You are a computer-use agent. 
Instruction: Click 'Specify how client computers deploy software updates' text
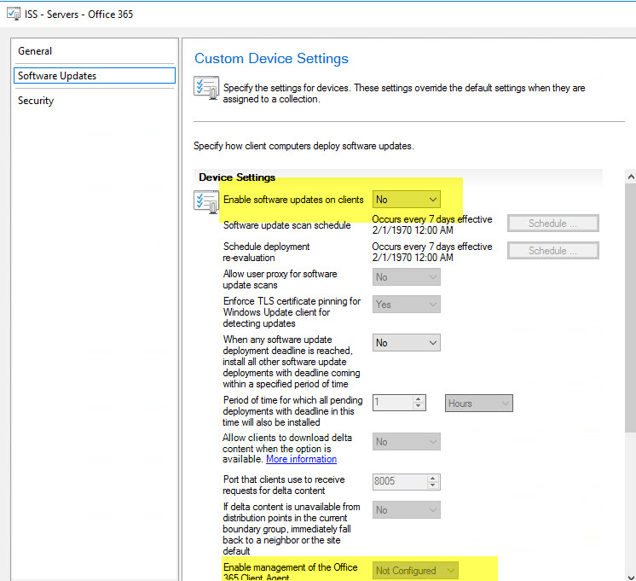pyautogui.click(x=304, y=146)
